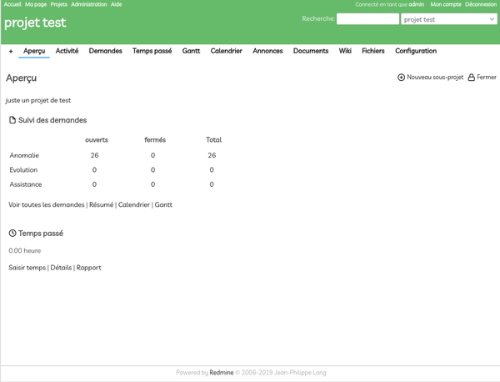500x382 pixels.
Task: Go to the Gantt tab
Action: pyautogui.click(x=191, y=51)
